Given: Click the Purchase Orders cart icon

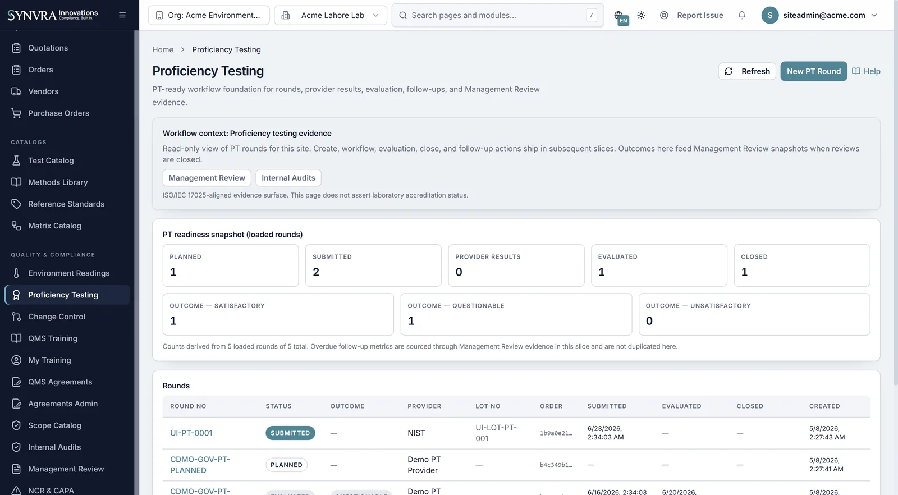Looking at the screenshot, I should pos(16,113).
